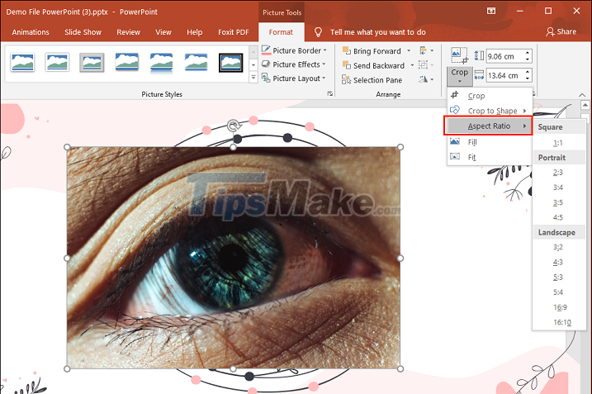
Task: Apply the third metal frame picture style
Action: click(x=92, y=62)
